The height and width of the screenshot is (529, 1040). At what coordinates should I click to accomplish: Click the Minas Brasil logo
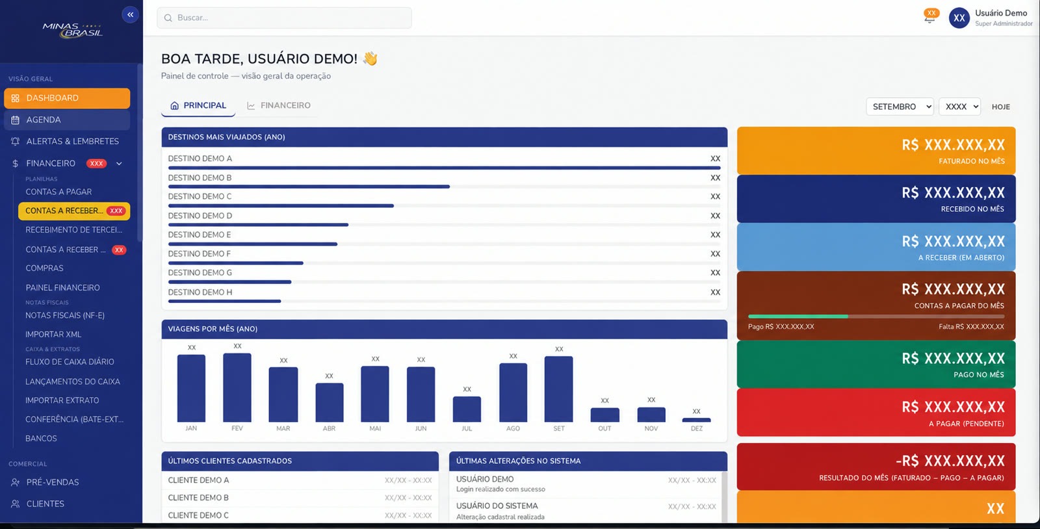click(x=73, y=30)
